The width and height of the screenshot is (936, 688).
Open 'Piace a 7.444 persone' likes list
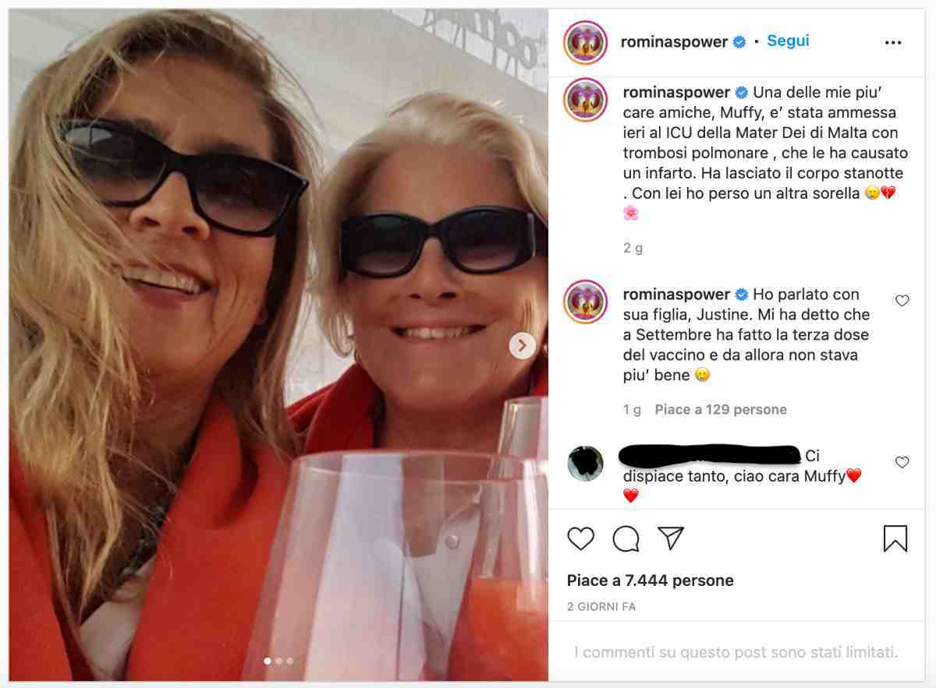650,580
